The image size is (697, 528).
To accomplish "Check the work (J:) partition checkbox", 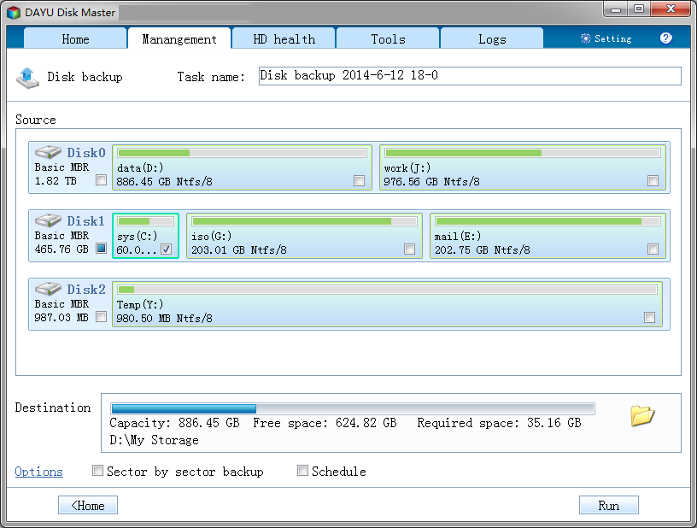I will pyautogui.click(x=653, y=181).
